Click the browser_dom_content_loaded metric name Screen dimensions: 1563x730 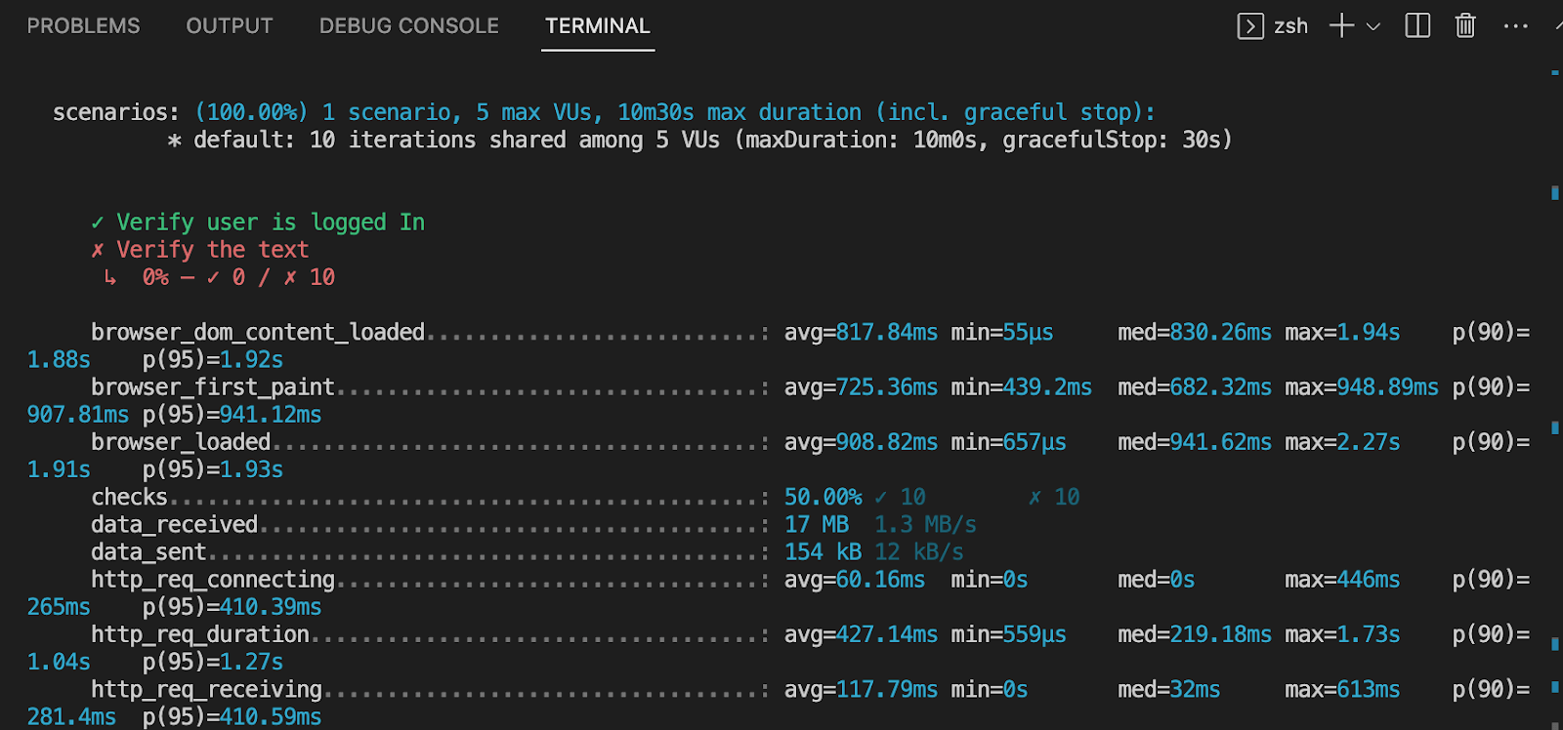tap(258, 332)
